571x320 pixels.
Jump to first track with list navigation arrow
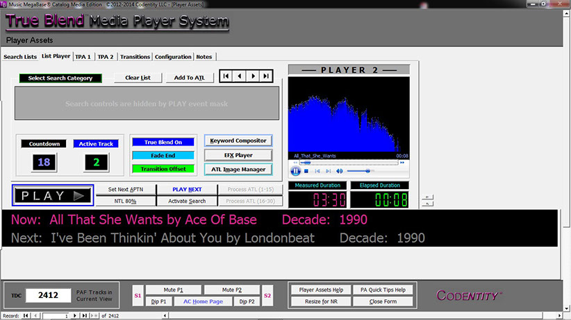tap(227, 77)
